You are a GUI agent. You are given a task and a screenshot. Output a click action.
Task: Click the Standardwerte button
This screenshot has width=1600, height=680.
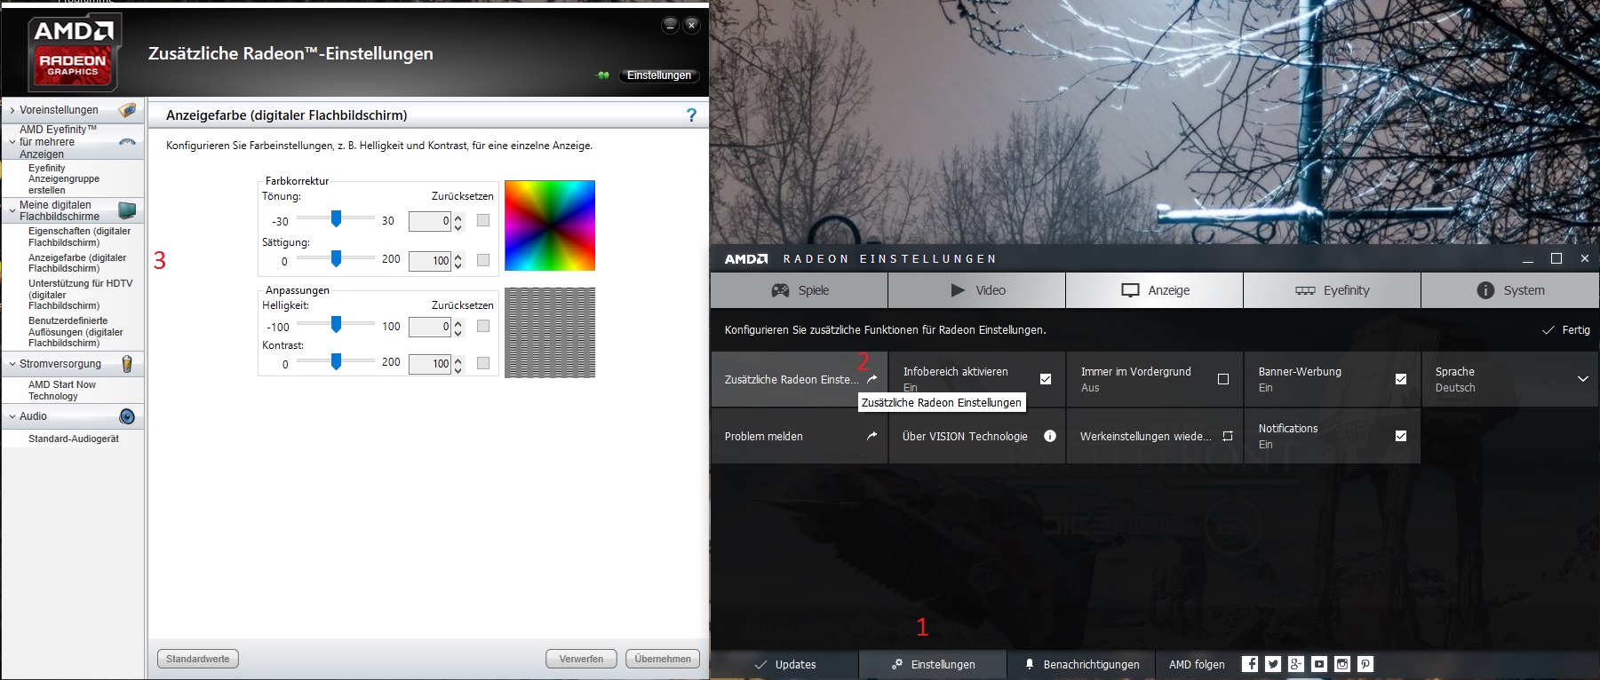click(198, 659)
